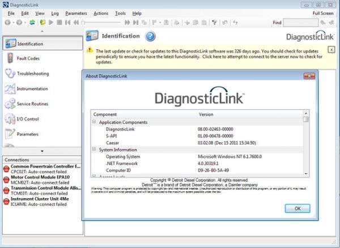Click the Find search field
Screen dimensions: 340x248
pos(300,23)
